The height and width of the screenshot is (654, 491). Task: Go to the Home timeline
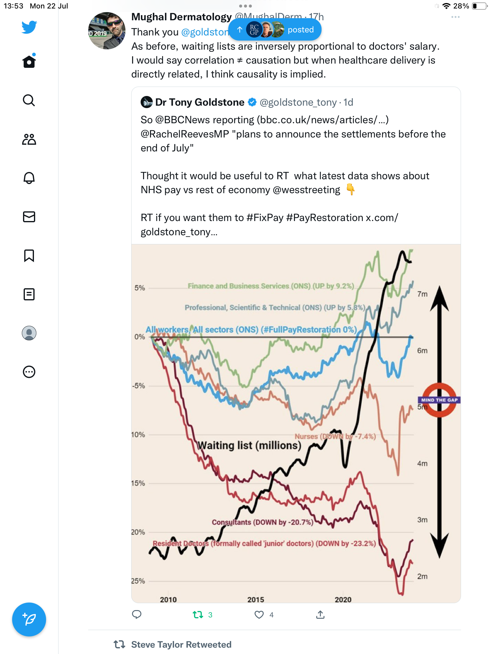[29, 61]
